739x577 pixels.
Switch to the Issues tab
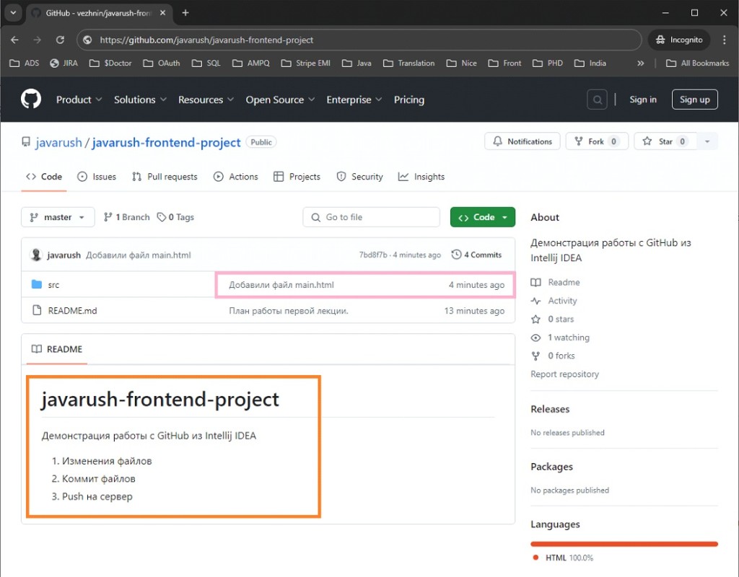[97, 177]
